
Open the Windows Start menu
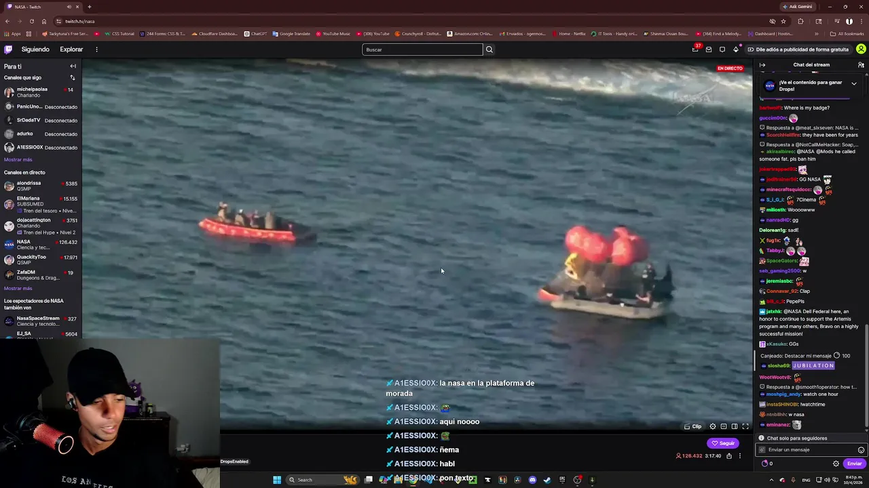277,480
